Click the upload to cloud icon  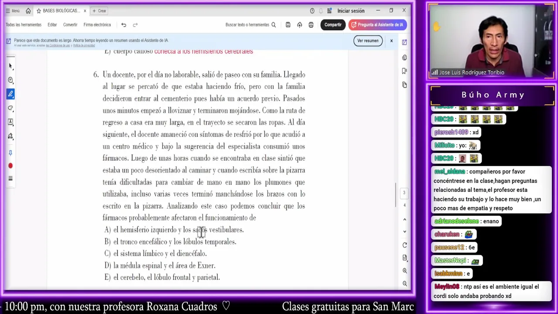(299, 25)
